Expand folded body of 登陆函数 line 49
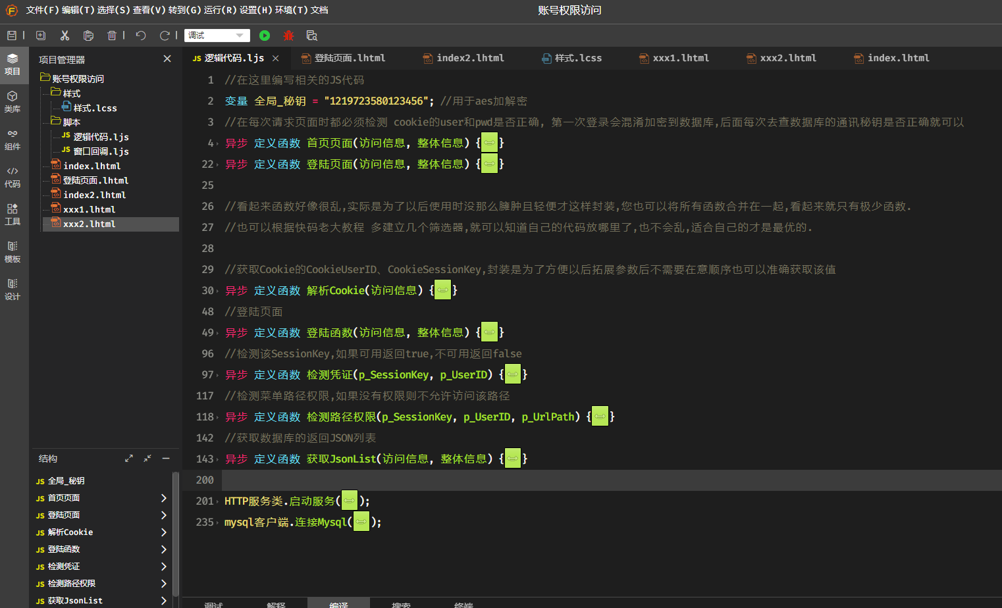The height and width of the screenshot is (608, 1002). pyautogui.click(x=489, y=332)
